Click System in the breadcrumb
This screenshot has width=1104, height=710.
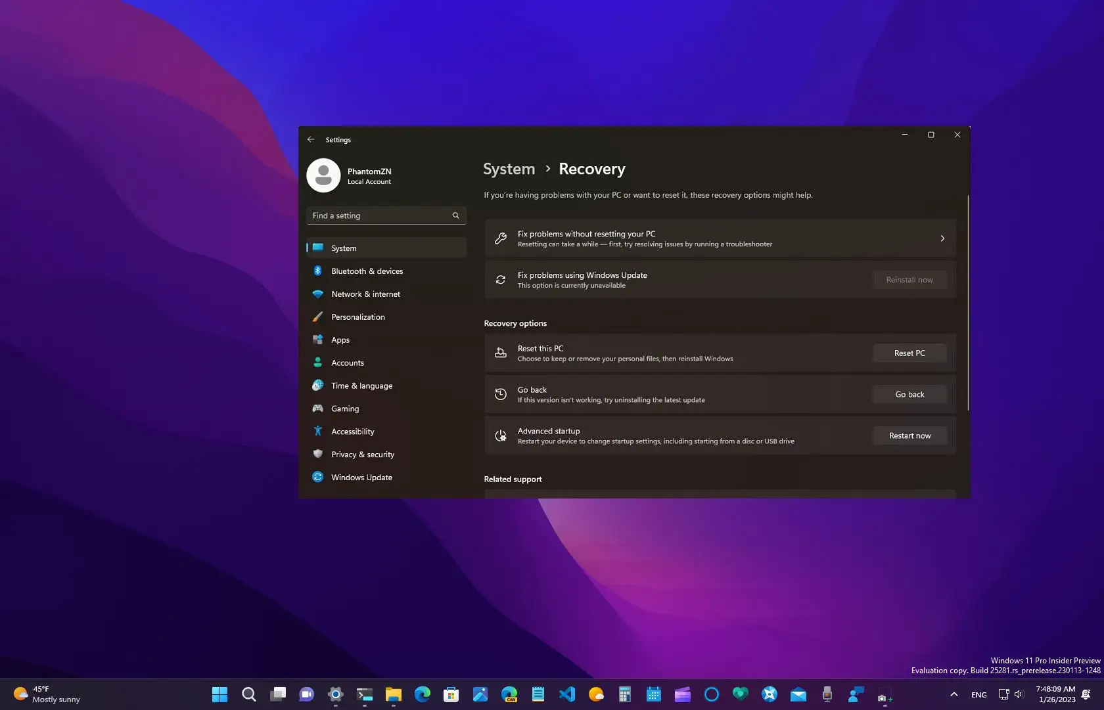click(x=509, y=169)
